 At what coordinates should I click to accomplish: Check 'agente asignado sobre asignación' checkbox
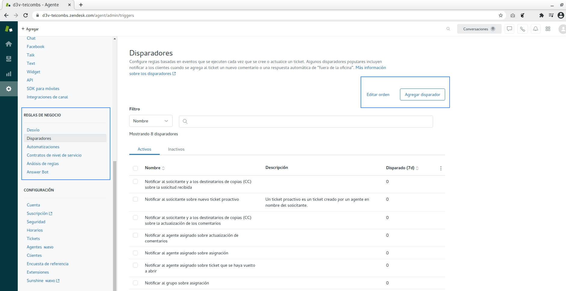tap(135, 253)
